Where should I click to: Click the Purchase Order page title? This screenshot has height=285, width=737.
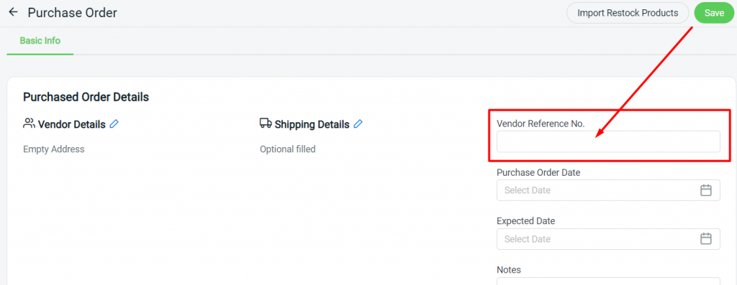(x=73, y=13)
